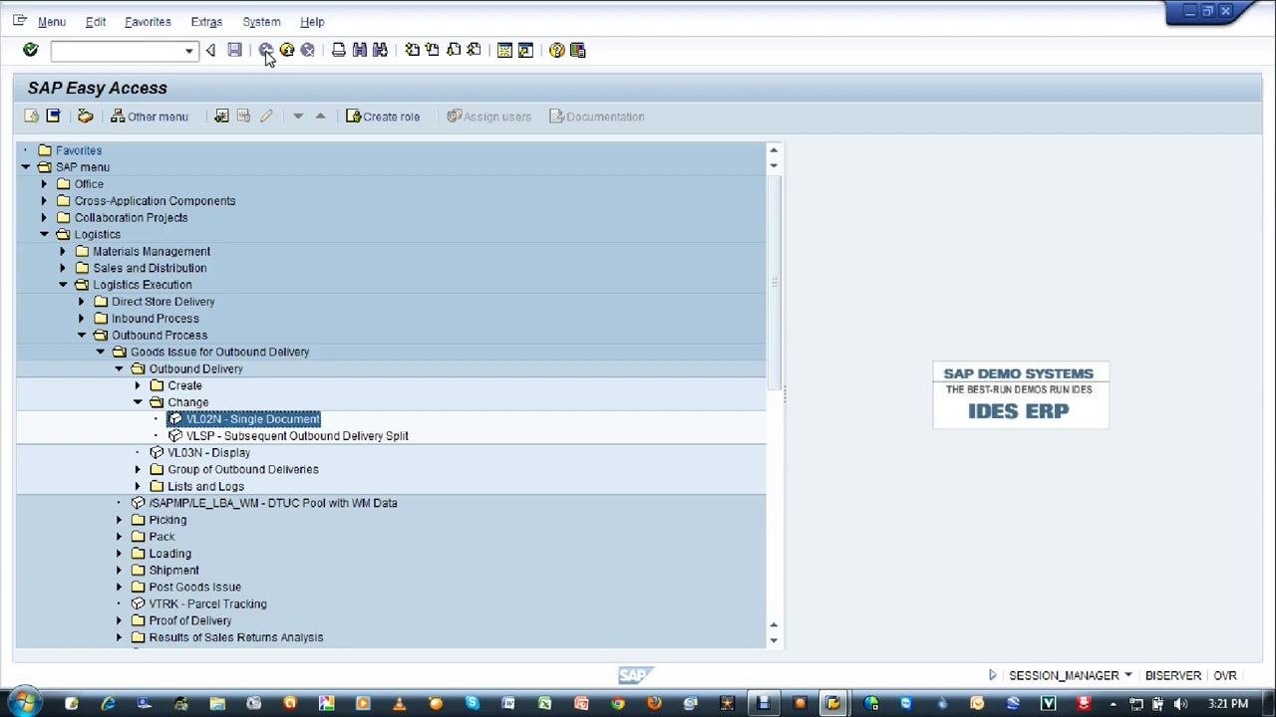Expand Materials Management tree node
Screen dimensions: 1276x717
(63, 251)
